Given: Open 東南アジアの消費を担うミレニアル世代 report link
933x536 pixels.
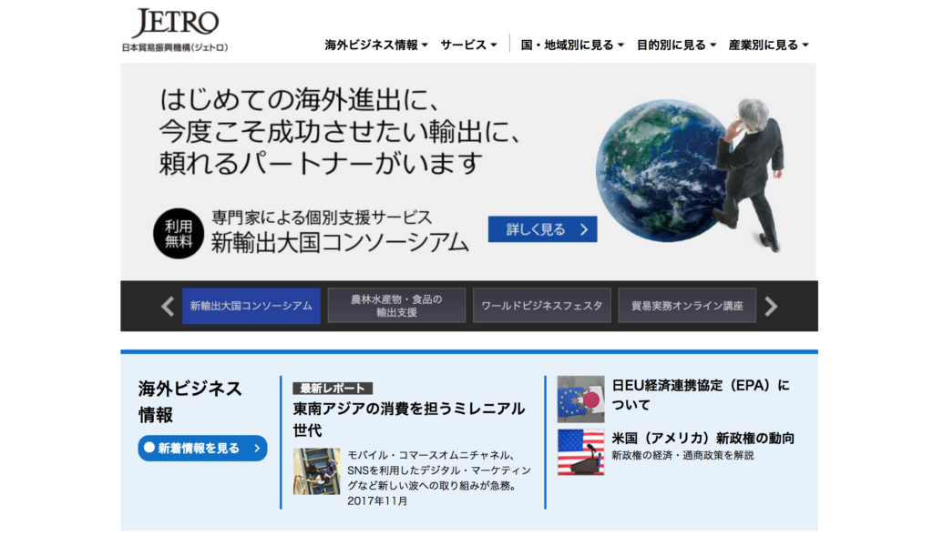Looking at the screenshot, I should coord(409,420).
